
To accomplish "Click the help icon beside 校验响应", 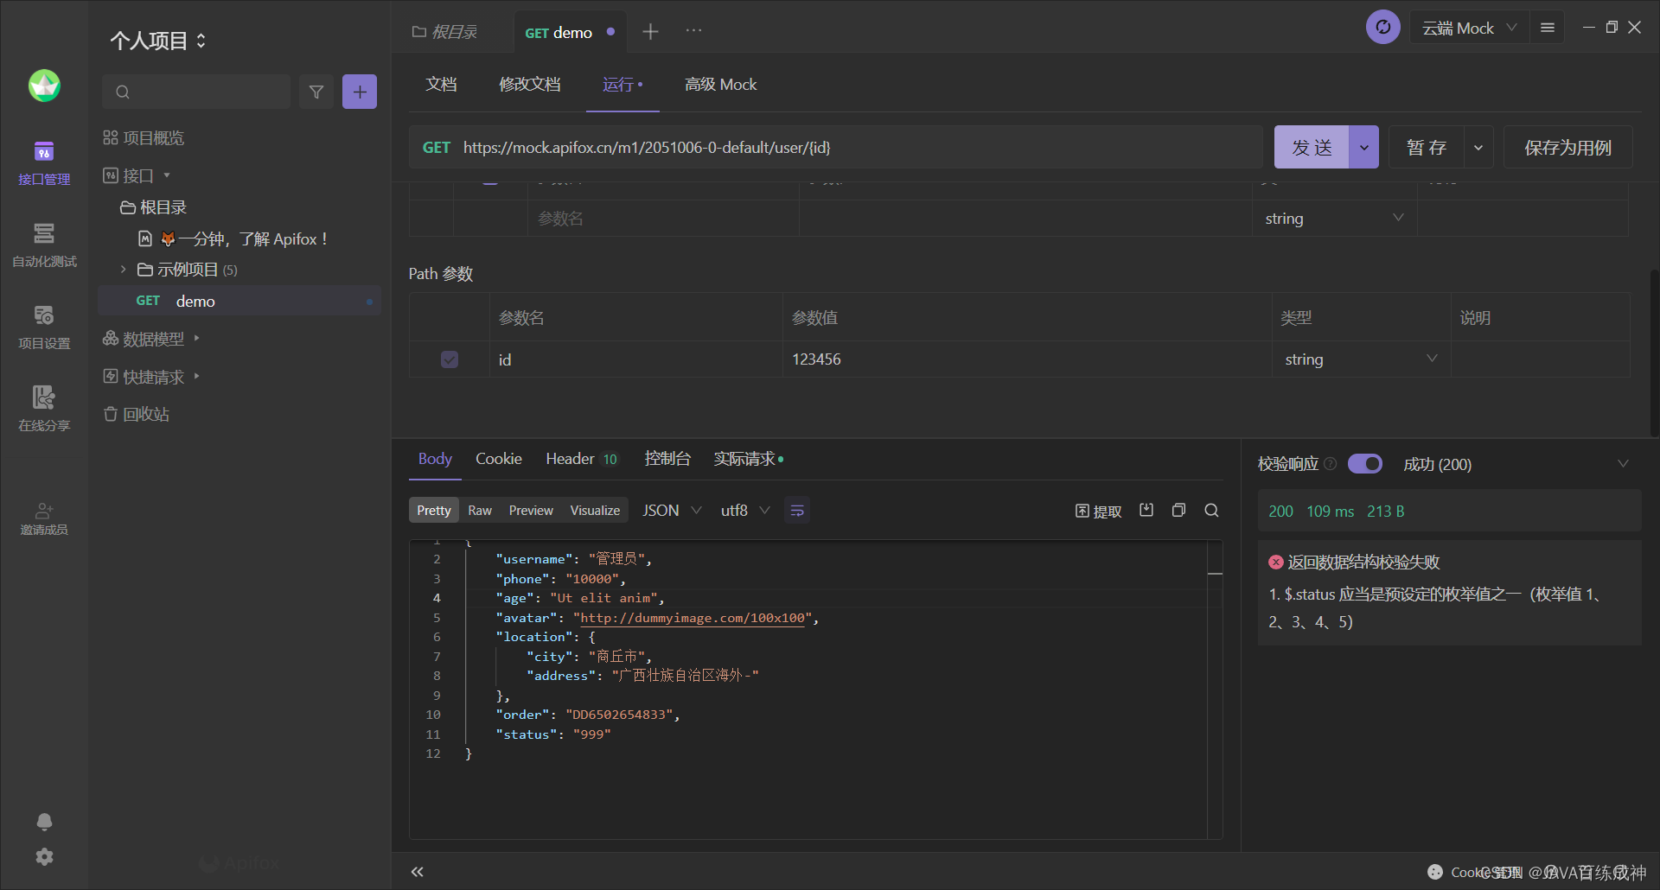I will 1331,464.
